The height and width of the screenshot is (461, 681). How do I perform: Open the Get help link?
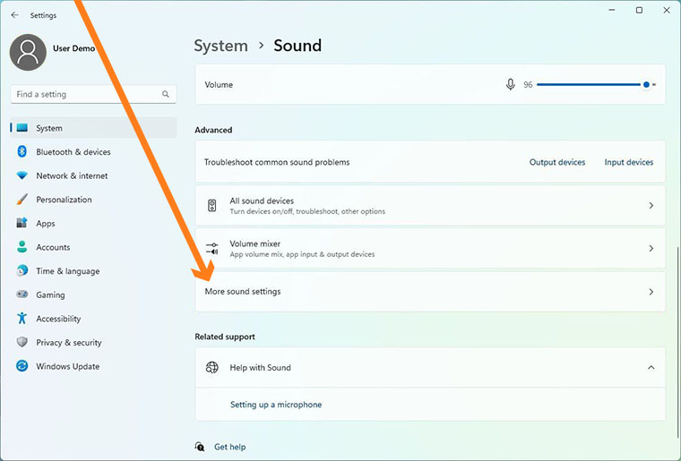229,447
